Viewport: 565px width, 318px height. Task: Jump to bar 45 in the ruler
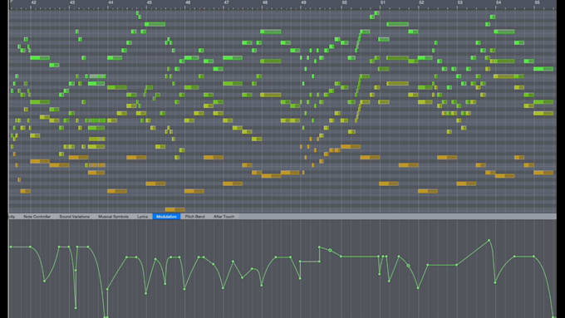pos(150,2)
